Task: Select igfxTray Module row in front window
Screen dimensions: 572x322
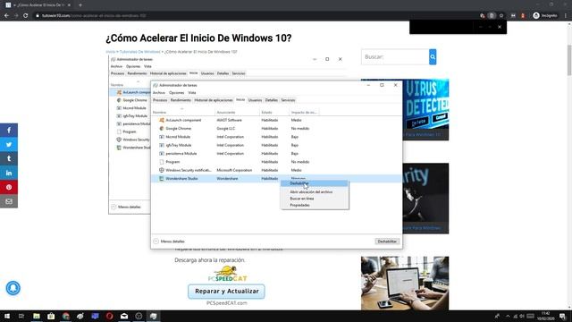Action: pyautogui.click(x=276, y=145)
